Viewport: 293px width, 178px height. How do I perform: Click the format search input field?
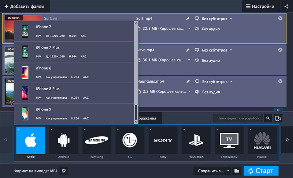click(x=238, y=118)
